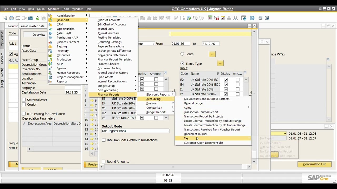Click the Fax toolbar icon
The height and width of the screenshot is (189, 337).
point(31,18)
